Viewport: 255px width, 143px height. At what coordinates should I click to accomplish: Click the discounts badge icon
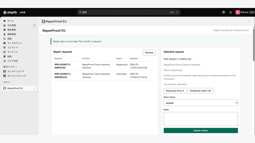(5, 43)
